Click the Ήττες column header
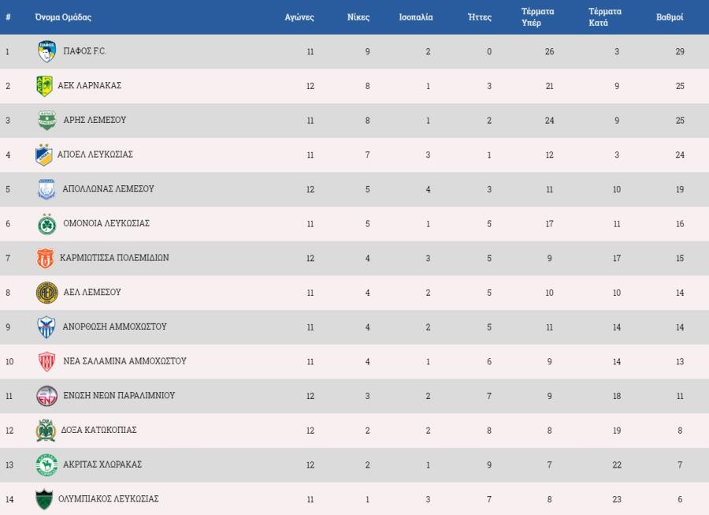709x515 pixels. (x=480, y=17)
